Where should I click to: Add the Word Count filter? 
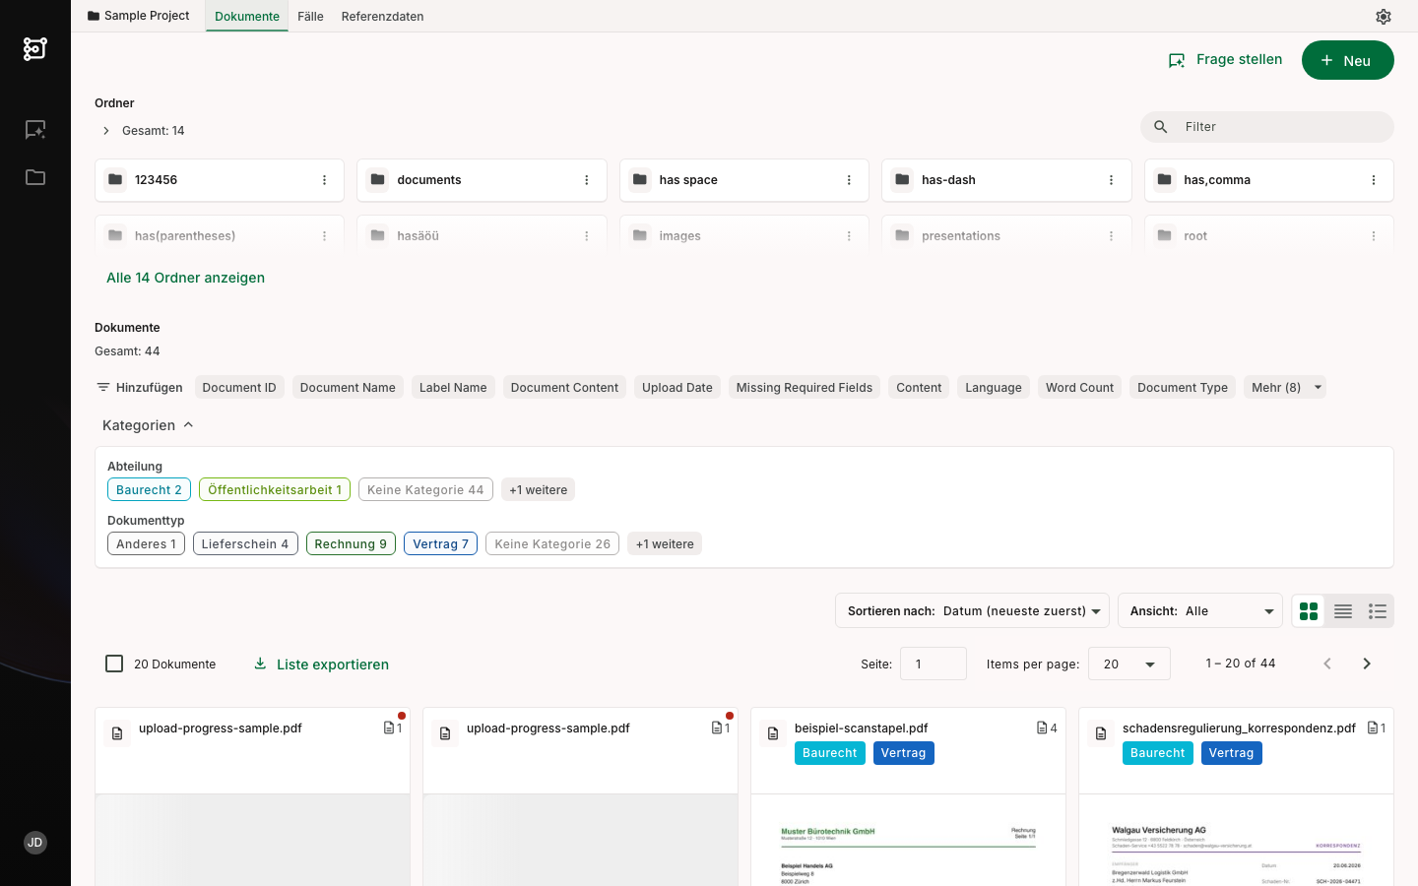(1079, 388)
